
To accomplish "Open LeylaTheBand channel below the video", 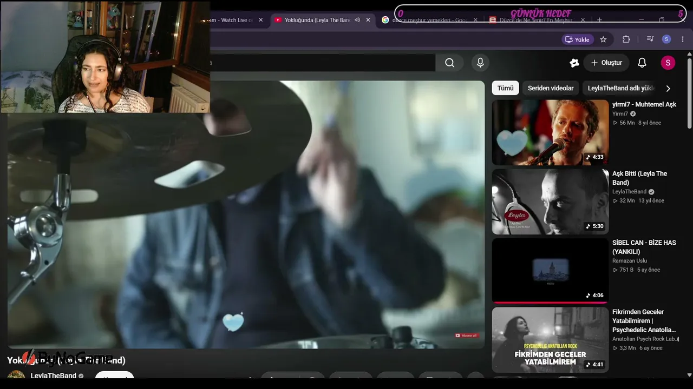I will pyautogui.click(x=53, y=375).
